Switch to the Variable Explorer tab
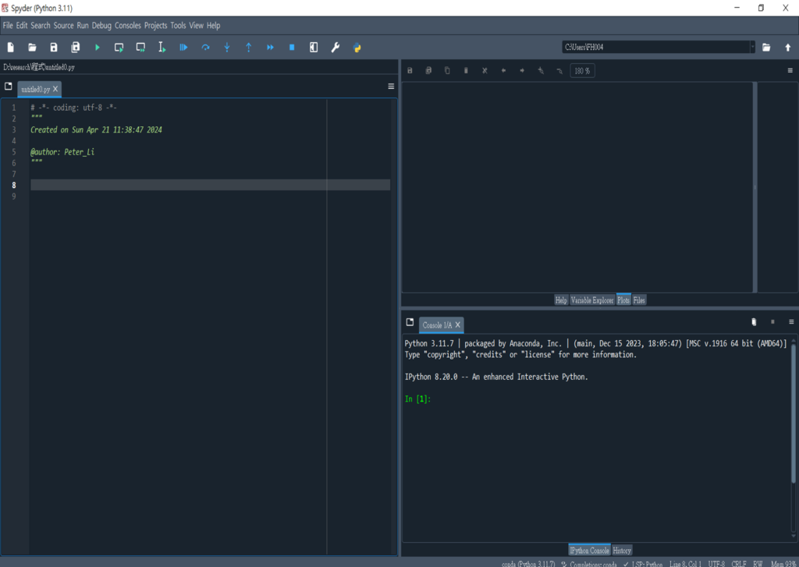 [591, 300]
